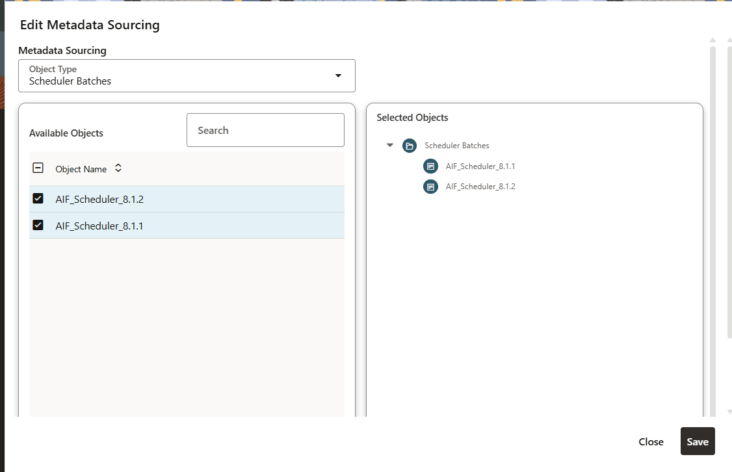Click the dropdown arrow showing Scheduler Batches
The width and height of the screenshot is (732, 472).
(338, 75)
